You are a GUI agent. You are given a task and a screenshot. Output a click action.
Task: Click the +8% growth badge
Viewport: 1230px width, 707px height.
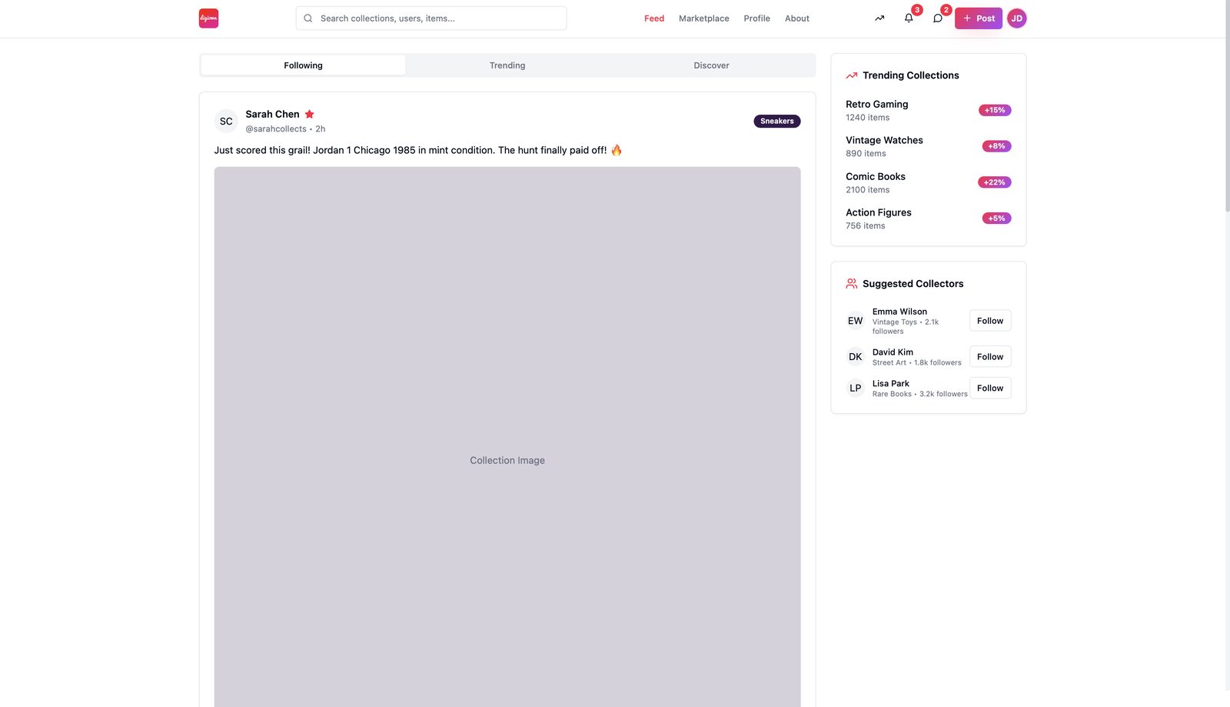tap(996, 146)
